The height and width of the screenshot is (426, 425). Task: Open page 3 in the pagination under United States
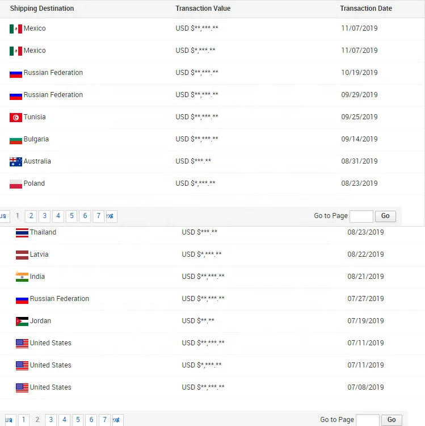tap(51, 420)
